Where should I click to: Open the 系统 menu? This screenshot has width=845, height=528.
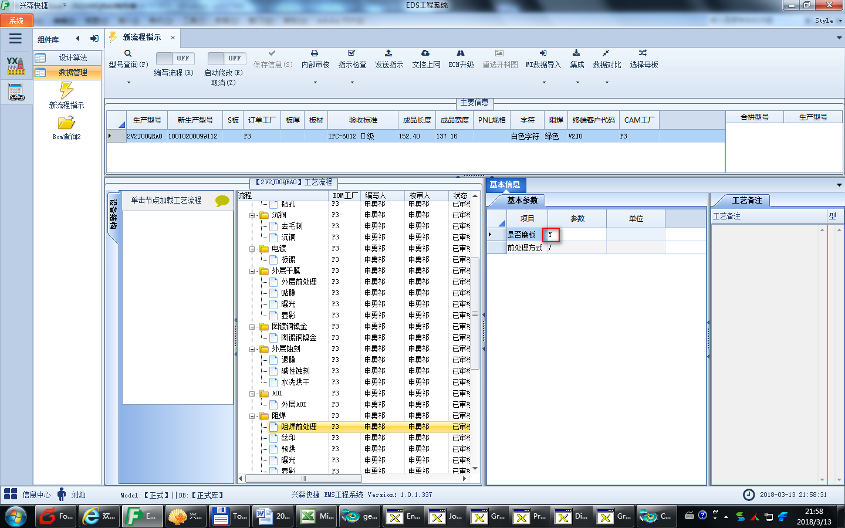(x=16, y=21)
